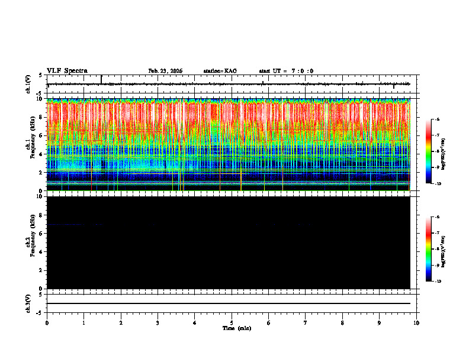
Task: Click time axis tick label "9" minutes
Action: click(379, 323)
